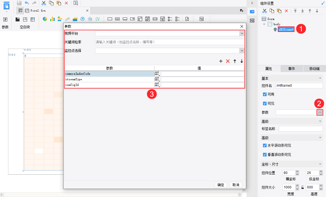Viewport: 326px width, 197px height.
Task: Click 取消 button in dialog
Action: [236, 185]
